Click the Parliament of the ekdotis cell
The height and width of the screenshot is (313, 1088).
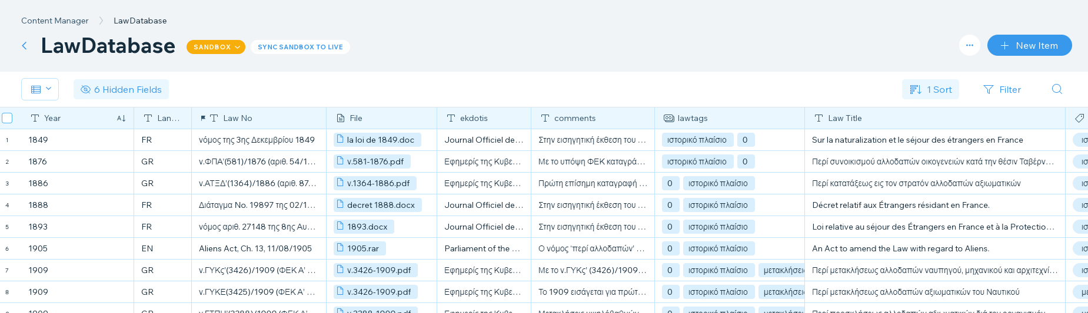tap(484, 248)
